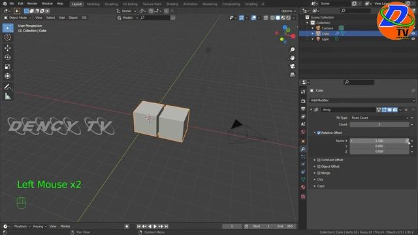Select the Rotate tool
Viewport: 418px width, 235px height.
point(8,57)
